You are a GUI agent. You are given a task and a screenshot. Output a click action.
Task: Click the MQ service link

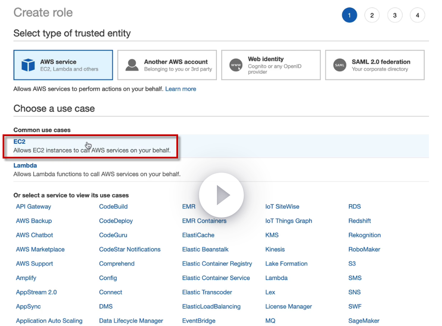pyautogui.click(x=270, y=321)
